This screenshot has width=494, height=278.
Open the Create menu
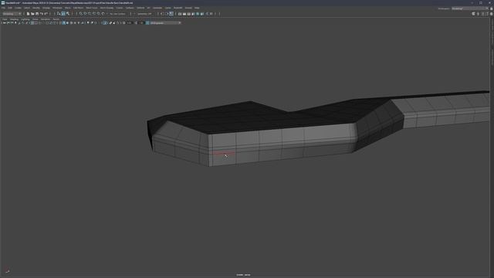[x=18, y=8]
